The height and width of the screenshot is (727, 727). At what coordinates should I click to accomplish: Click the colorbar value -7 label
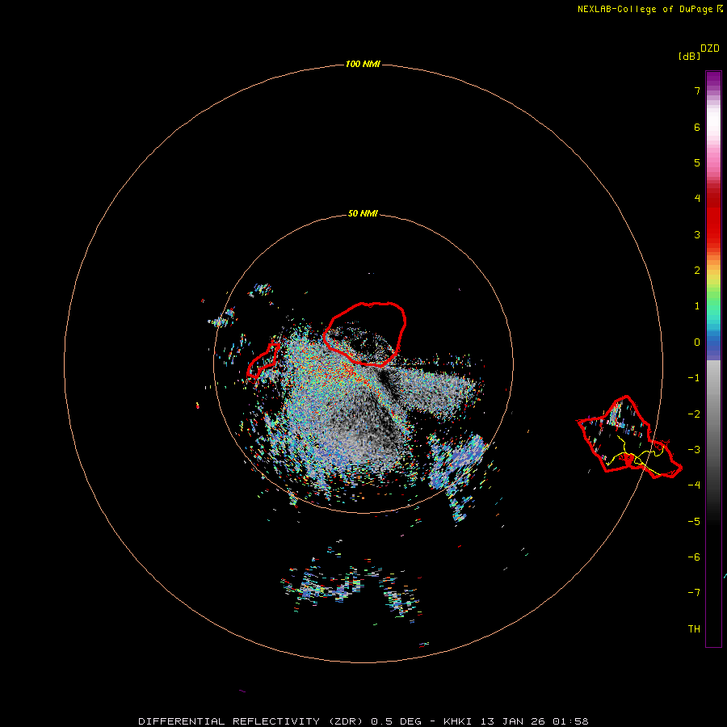[x=694, y=593]
